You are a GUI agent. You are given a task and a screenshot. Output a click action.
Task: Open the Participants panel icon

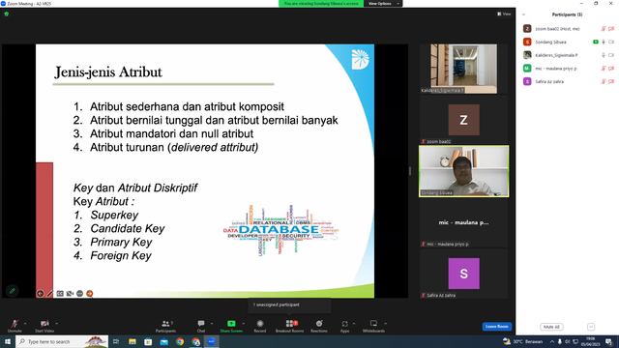(165, 324)
